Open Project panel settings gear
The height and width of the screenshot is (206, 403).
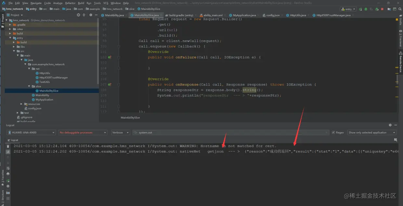coord(91,15)
